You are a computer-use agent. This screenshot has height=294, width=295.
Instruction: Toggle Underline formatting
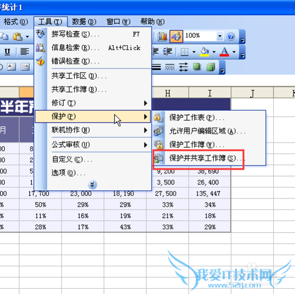(x=7, y=52)
